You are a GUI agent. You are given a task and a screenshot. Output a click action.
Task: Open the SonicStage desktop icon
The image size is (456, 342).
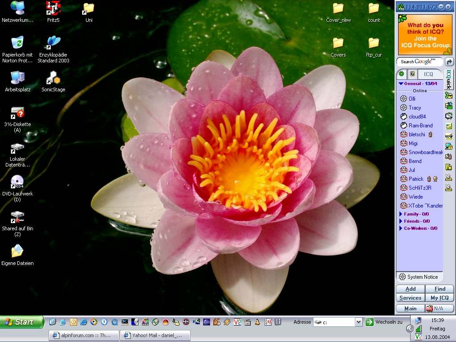tap(53, 78)
